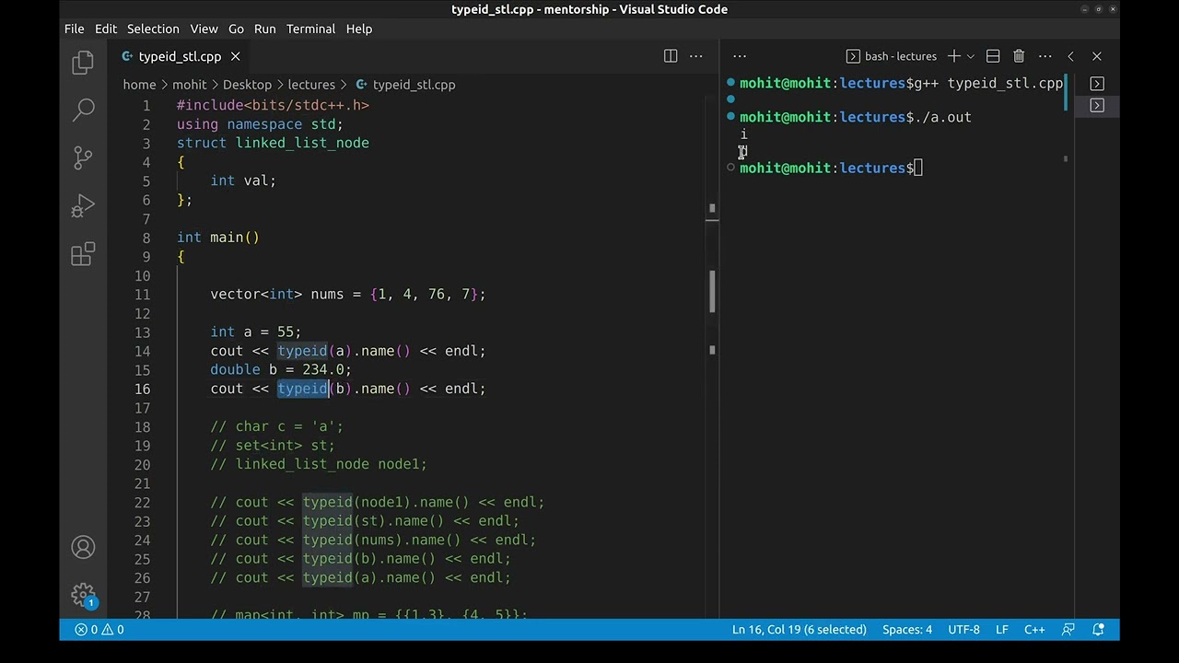Select second terminal in side list

tap(1097, 105)
